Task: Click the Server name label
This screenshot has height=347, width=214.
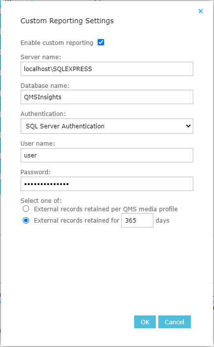Action: [40, 57]
